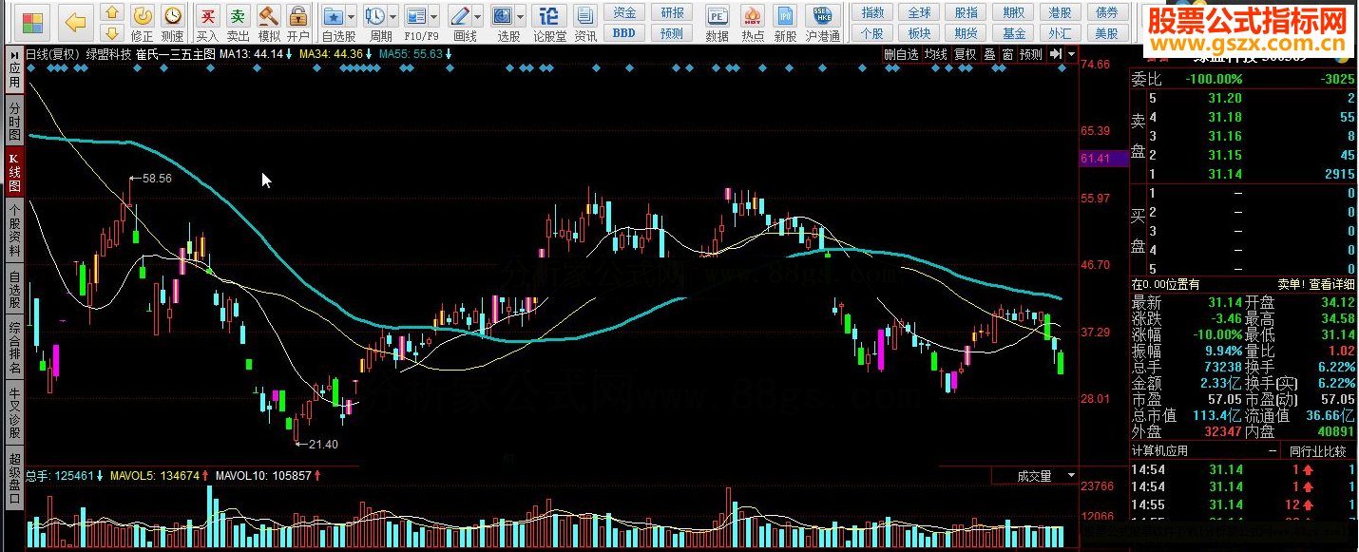Click the 周期 period clock icon

coord(374,16)
